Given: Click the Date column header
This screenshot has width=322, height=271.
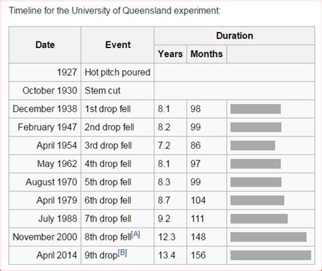Looking at the screenshot, I should click(45, 45).
